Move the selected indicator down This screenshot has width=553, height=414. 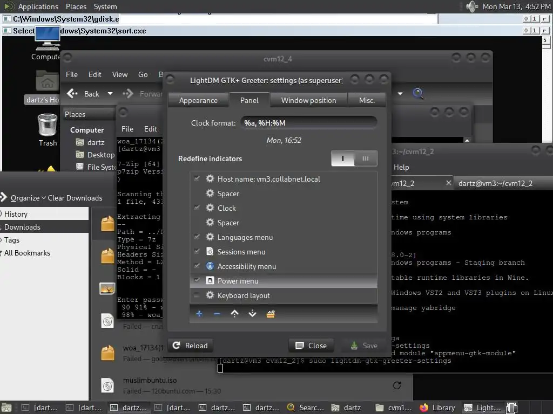253,314
